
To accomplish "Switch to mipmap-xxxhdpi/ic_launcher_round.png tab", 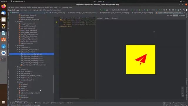I will 114,13.
